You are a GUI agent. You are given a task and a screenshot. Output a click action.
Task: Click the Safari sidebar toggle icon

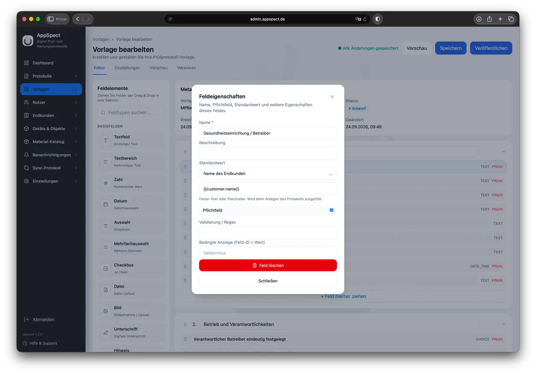pyautogui.click(x=51, y=19)
